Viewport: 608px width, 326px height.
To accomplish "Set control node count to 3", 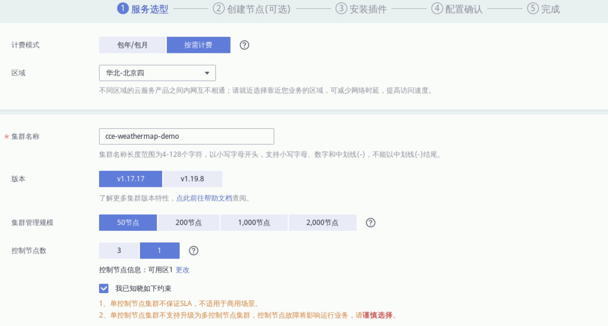I will (x=119, y=250).
